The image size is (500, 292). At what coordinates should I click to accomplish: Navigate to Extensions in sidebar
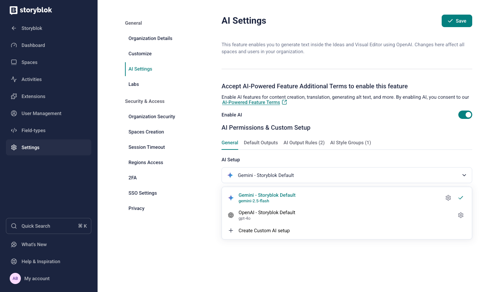point(49,96)
